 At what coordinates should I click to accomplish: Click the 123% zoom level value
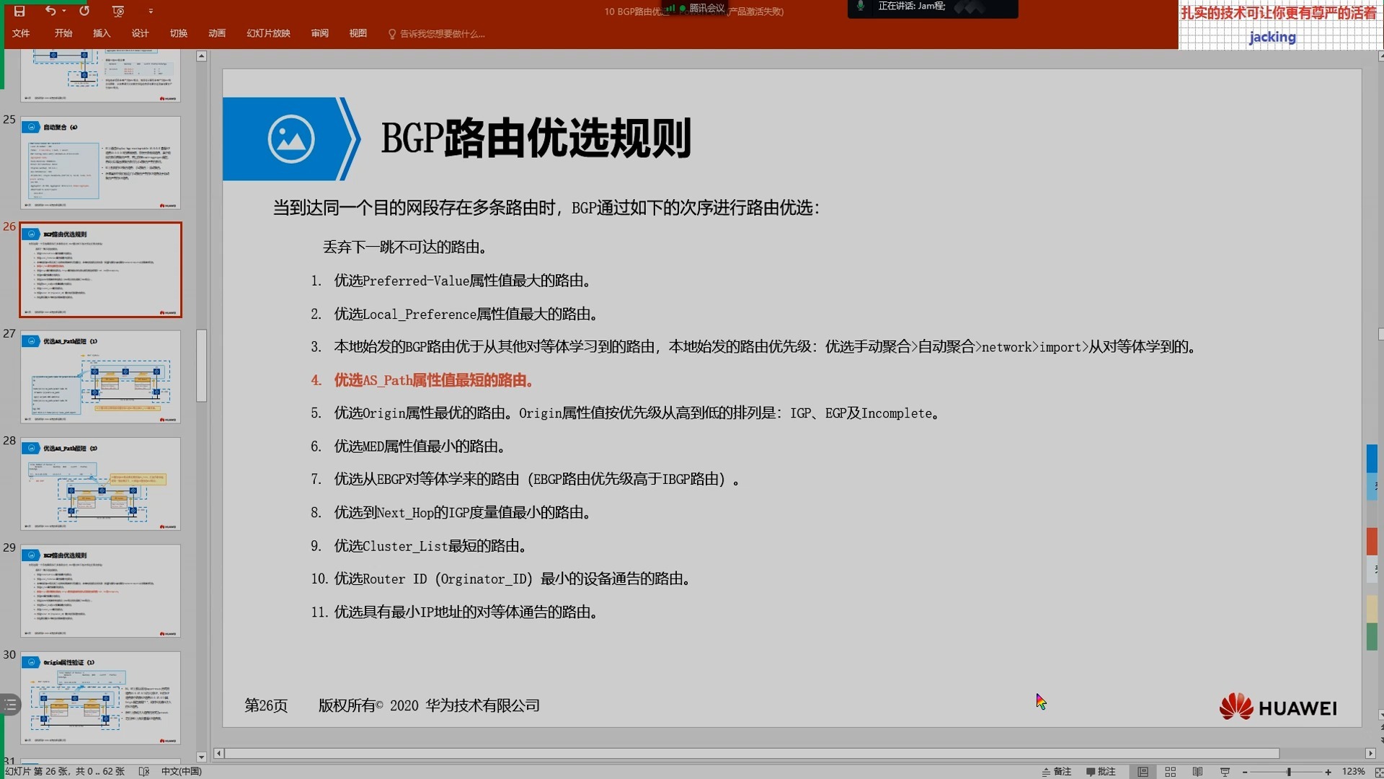coord(1354,771)
